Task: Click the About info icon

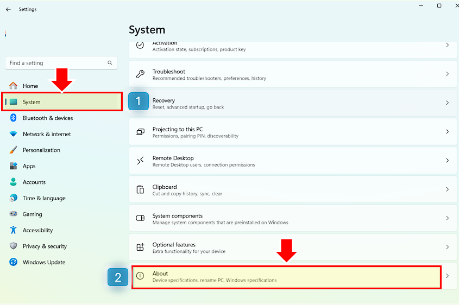Action: tap(140, 276)
